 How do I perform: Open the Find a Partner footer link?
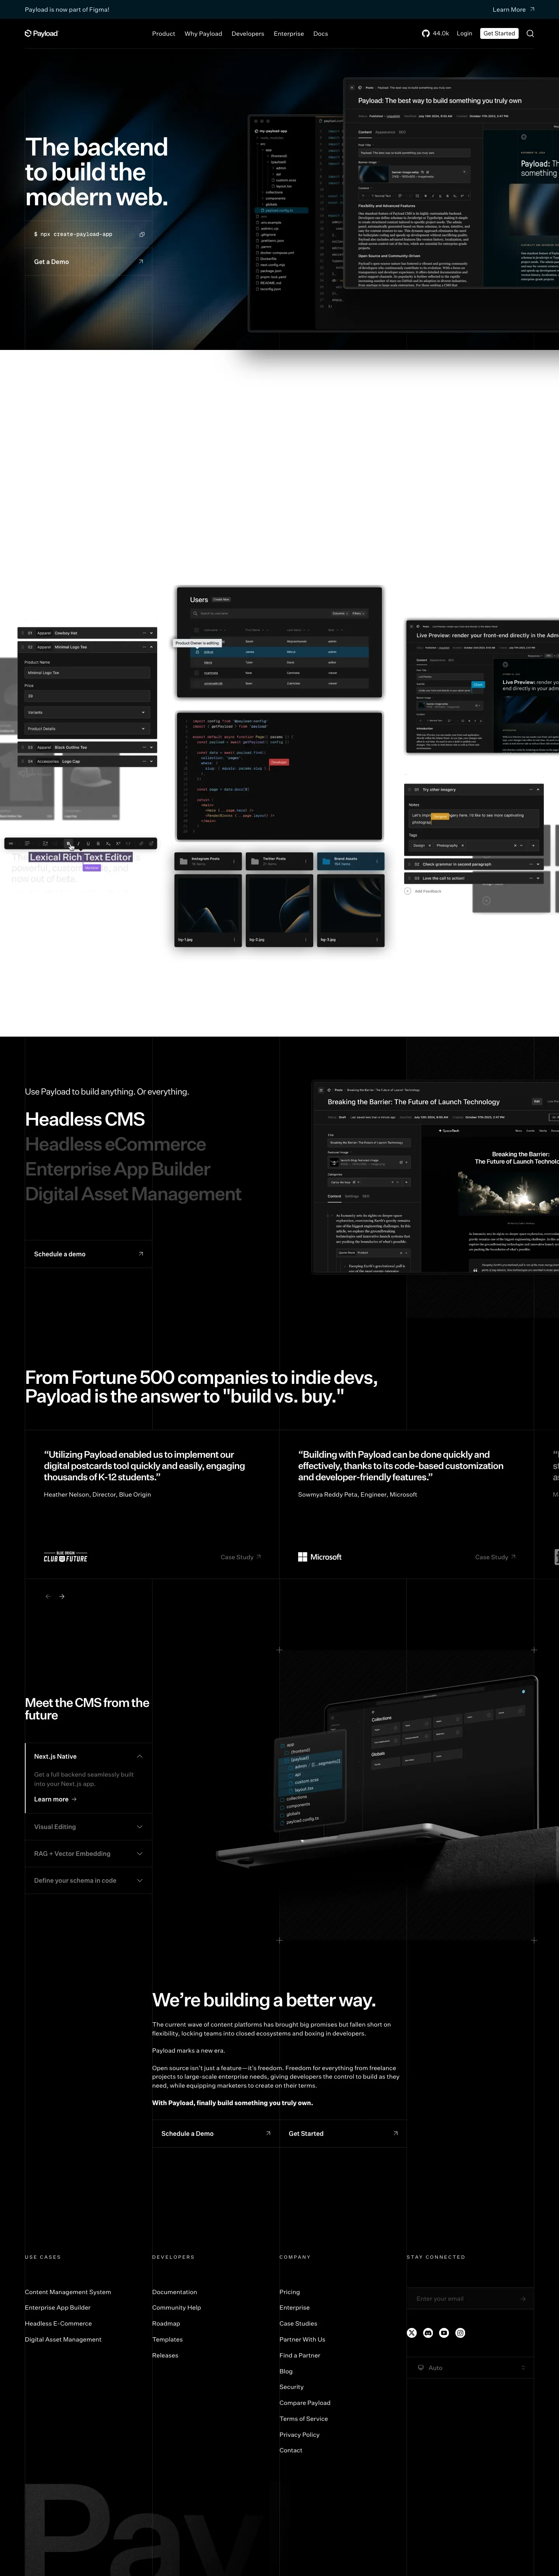299,2355
